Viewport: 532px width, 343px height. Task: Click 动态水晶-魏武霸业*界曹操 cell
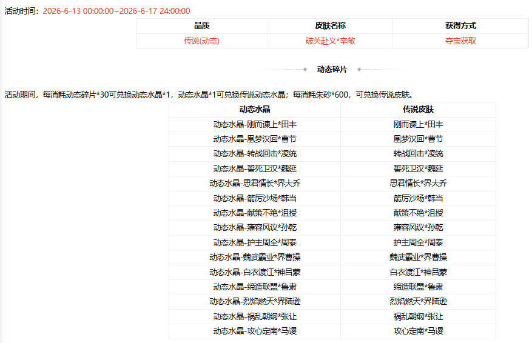255,257
